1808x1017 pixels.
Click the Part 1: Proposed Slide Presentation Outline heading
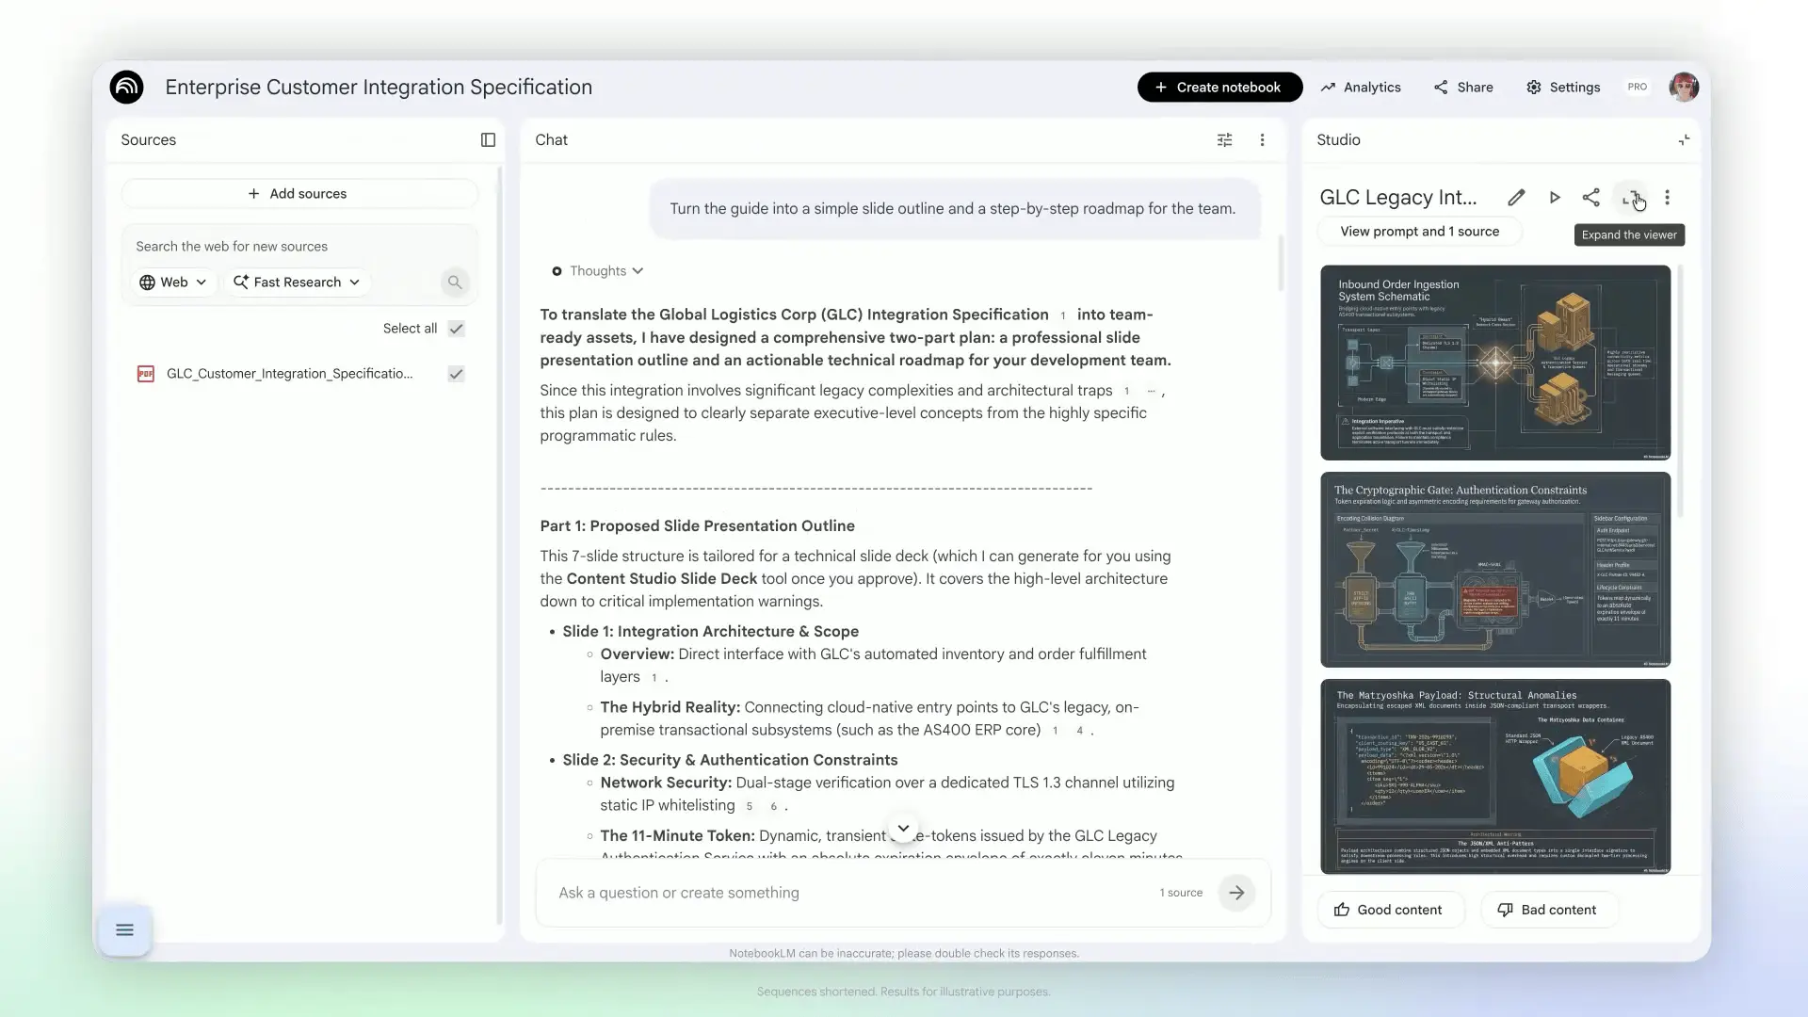pos(697,526)
